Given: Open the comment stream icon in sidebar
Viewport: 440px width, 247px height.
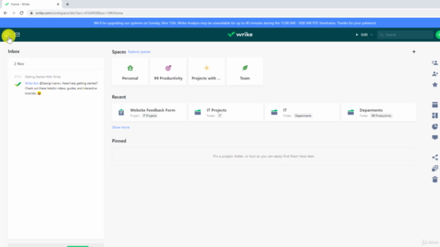Looking at the screenshot, I should [434, 137].
